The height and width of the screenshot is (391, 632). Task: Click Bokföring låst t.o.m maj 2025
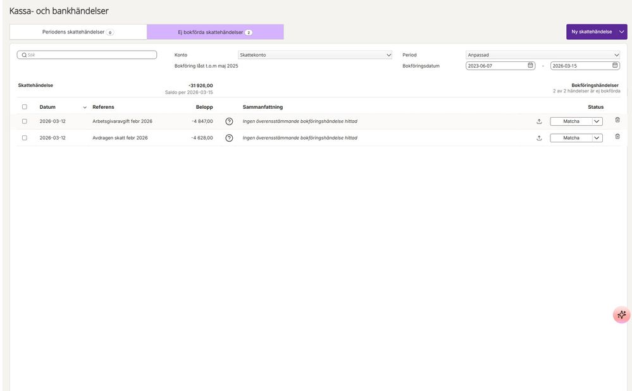coord(206,66)
